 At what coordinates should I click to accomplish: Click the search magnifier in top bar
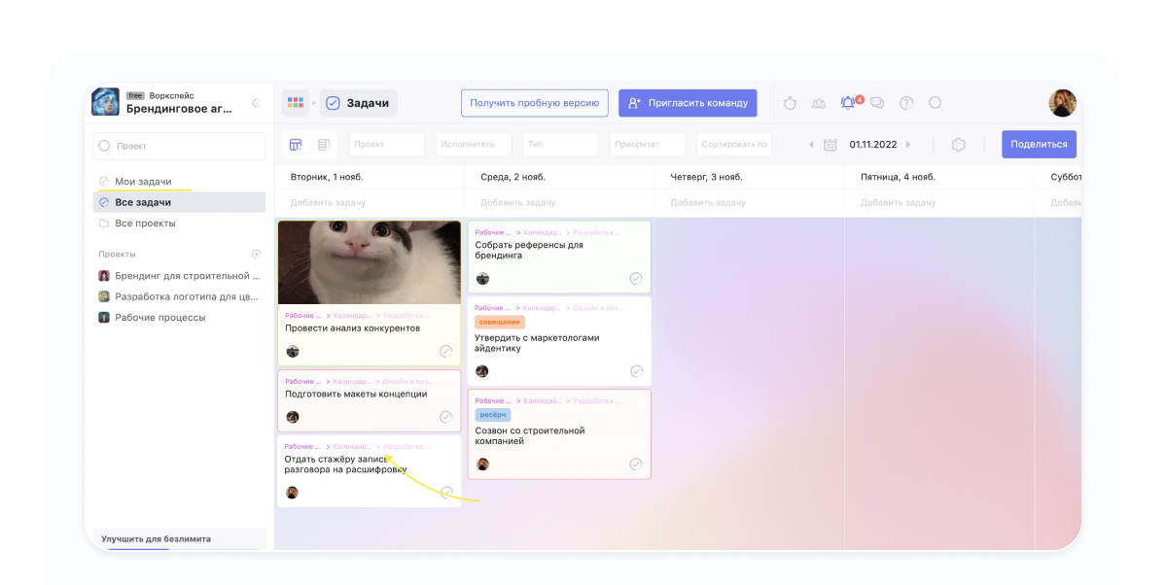pos(936,103)
